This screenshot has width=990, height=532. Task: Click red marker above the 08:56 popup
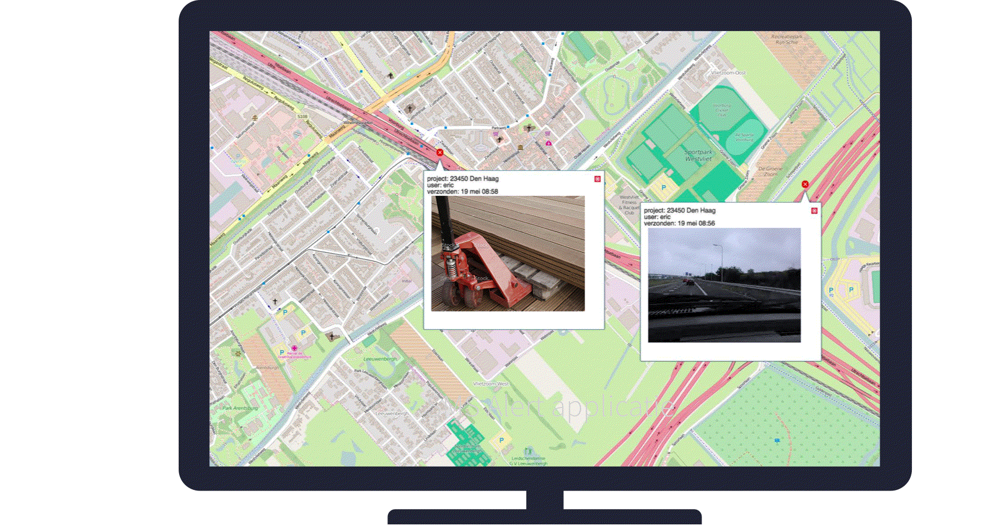click(805, 184)
